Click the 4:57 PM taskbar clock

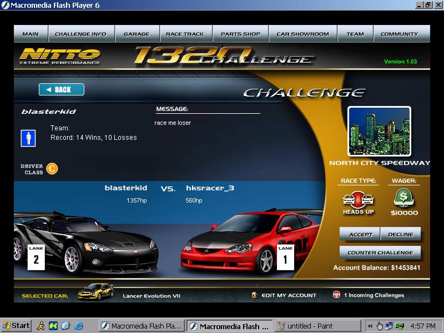(423, 326)
